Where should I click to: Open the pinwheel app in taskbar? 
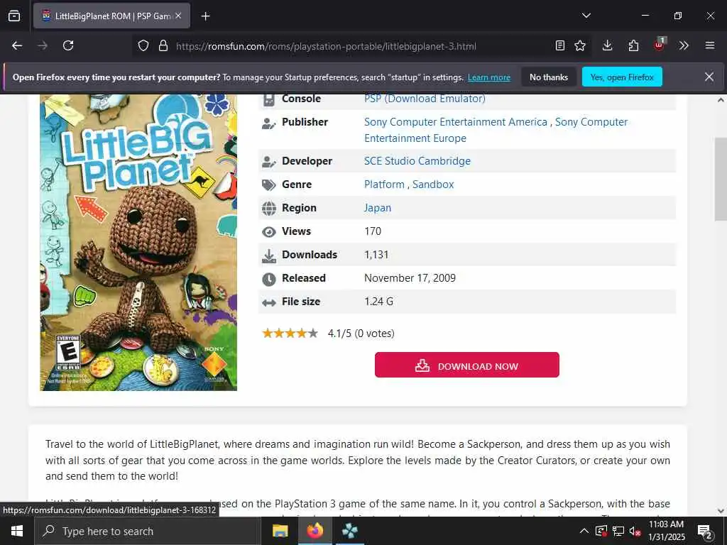[x=349, y=531]
